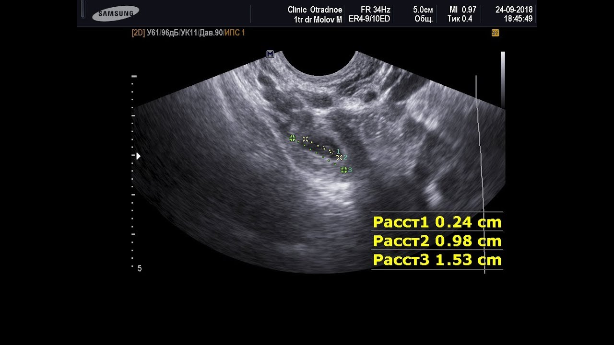Click the white X caliper at measurement 2's upper-left end
The width and height of the screenshot is (614, 345).
[305, 139]
